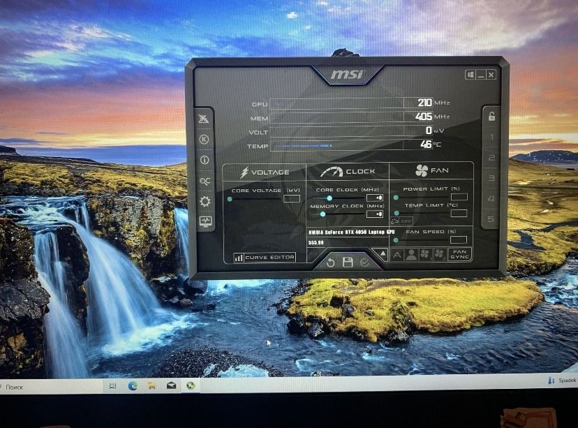Click the CLOCK section header

(348, 172)
